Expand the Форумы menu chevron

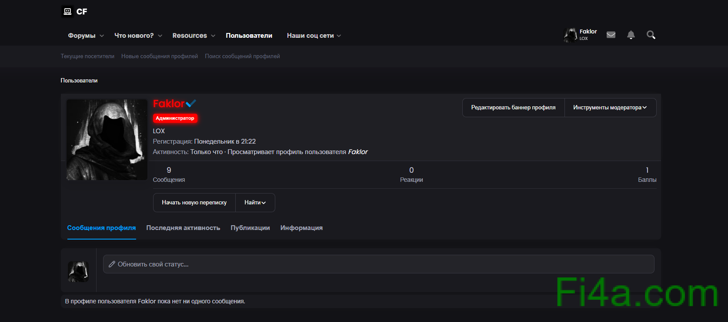tap(102, 36)
